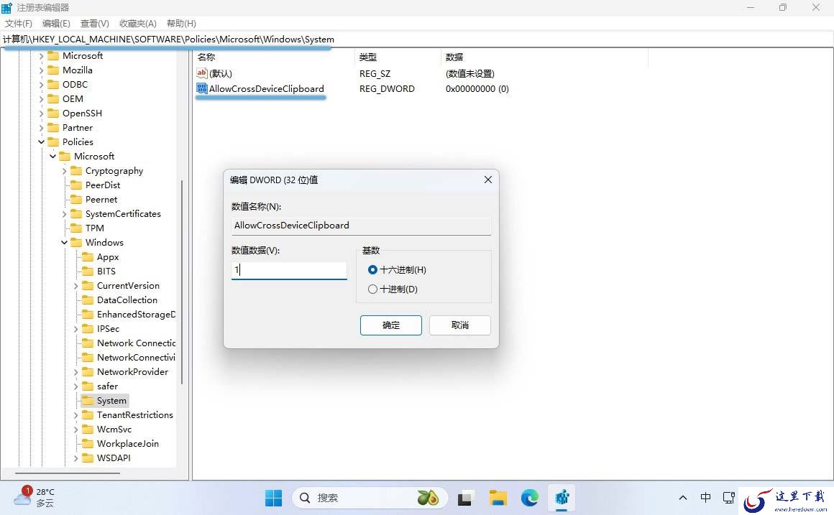
Task: Click the Registry Editor title bar icon
Action: [x=7, y=7]
